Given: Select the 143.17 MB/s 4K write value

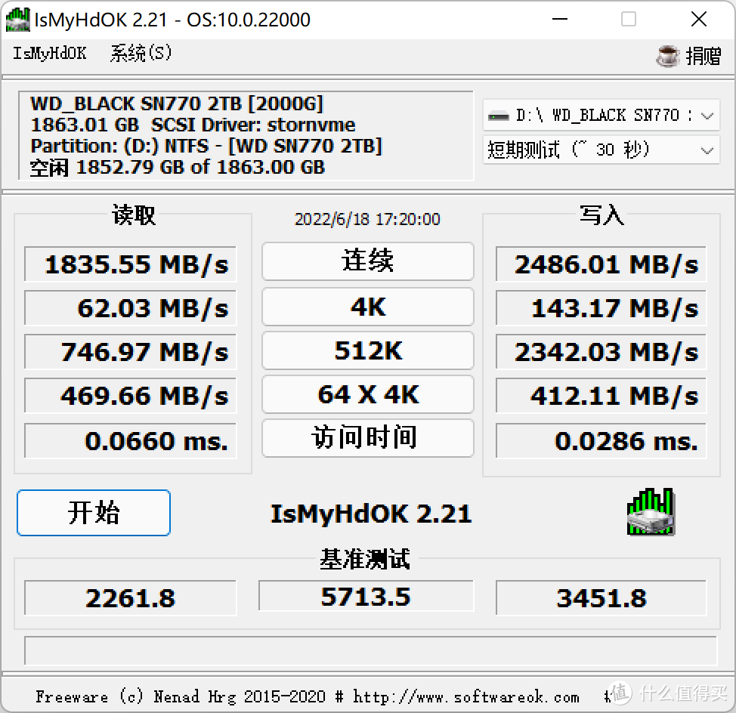Looking at the screenshot, I should click(x=601, y=308).
